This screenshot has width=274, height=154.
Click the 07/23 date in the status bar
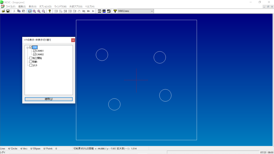(x=263, y=152)
